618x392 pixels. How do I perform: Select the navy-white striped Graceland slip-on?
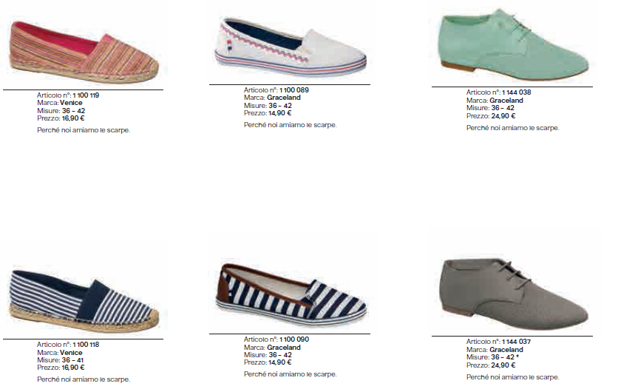(x=291, y=295)
